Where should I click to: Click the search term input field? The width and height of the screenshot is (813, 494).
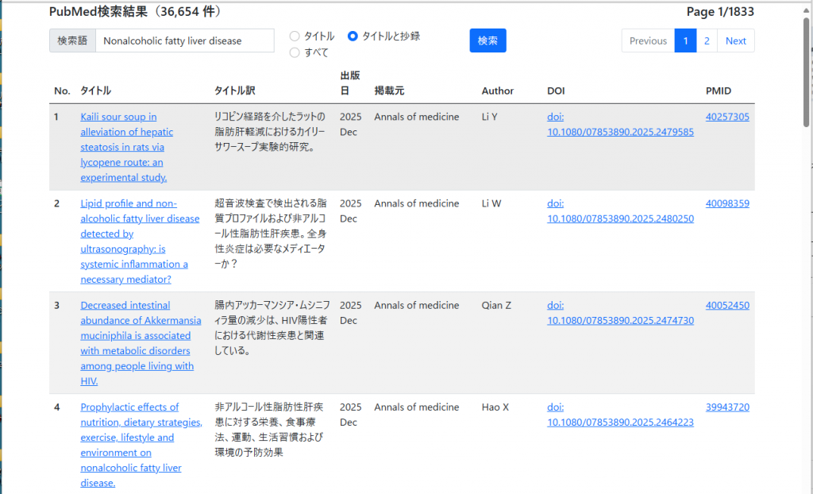184,41
